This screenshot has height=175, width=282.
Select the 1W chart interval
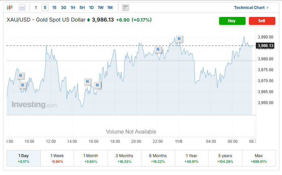pos(101,7)
